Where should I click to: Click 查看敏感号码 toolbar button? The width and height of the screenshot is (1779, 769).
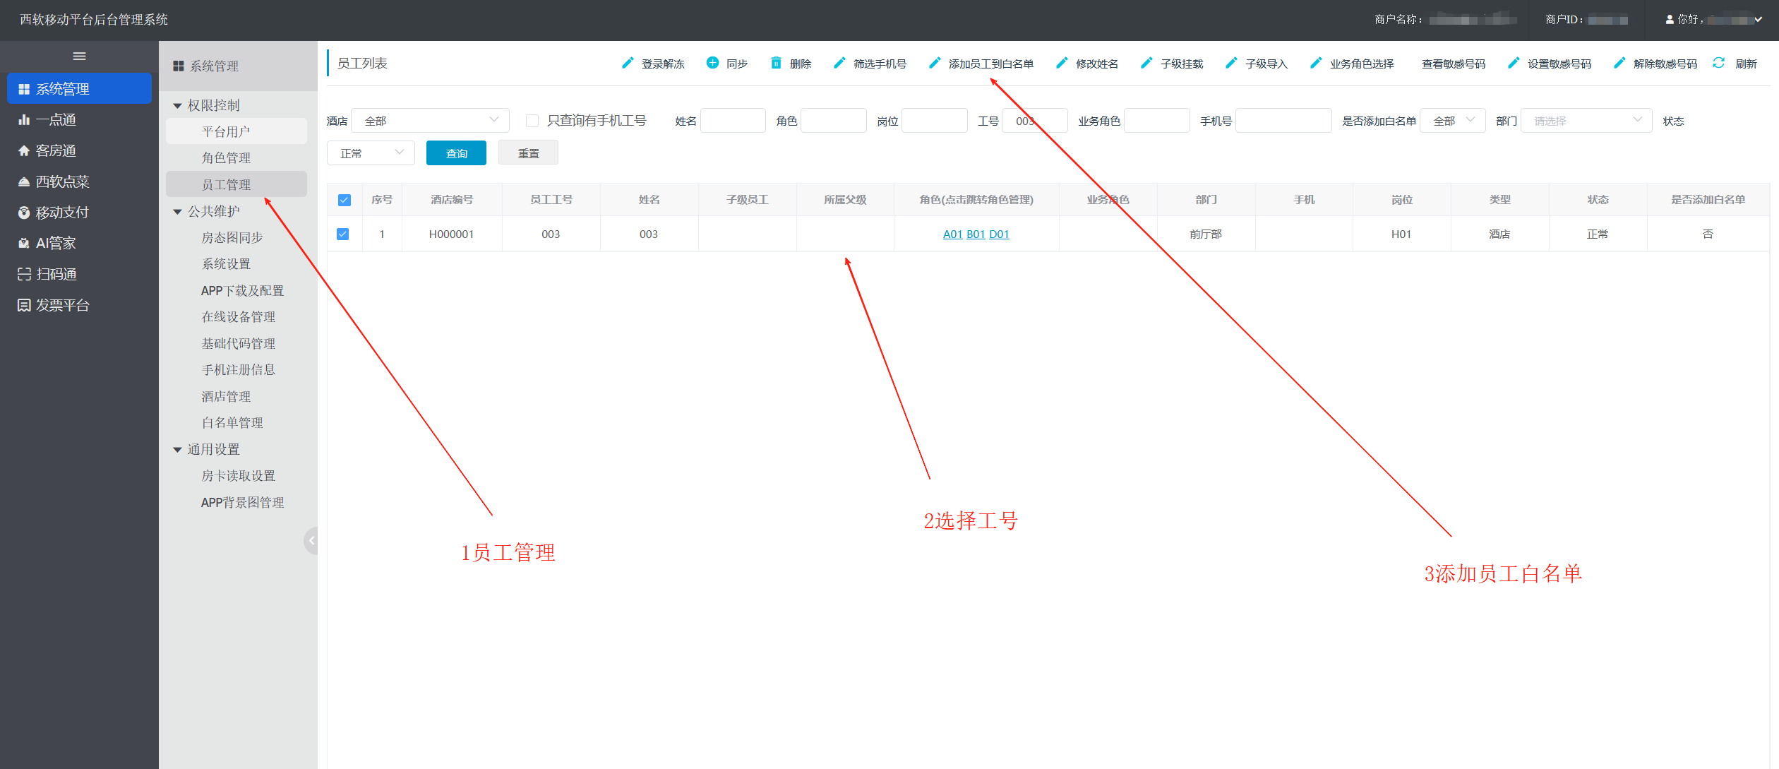point(1454,64)
